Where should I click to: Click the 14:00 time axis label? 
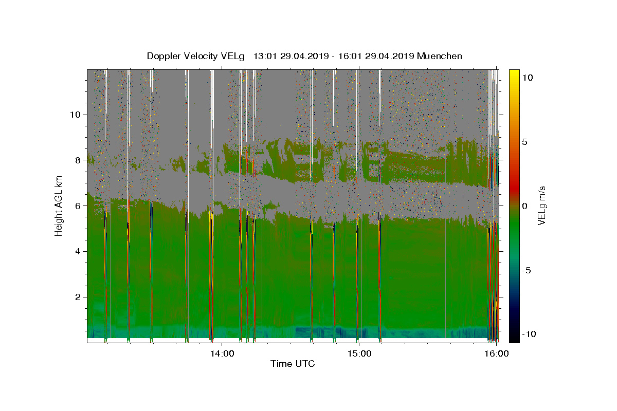pos(222,353)
